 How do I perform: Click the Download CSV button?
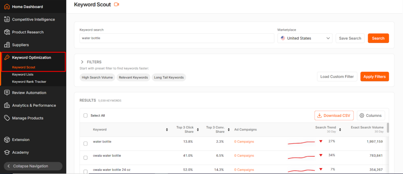click(x=334, y=115)
